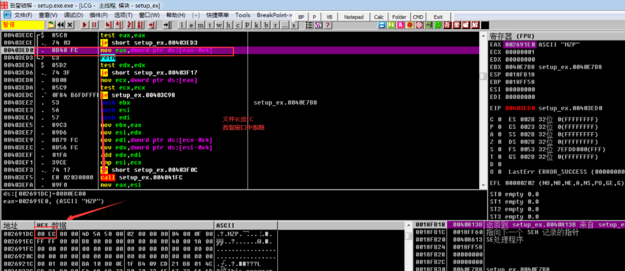Show Threads via 't' button
The width and height of the screenshot is (625, 271).
[x=209, y=25]
